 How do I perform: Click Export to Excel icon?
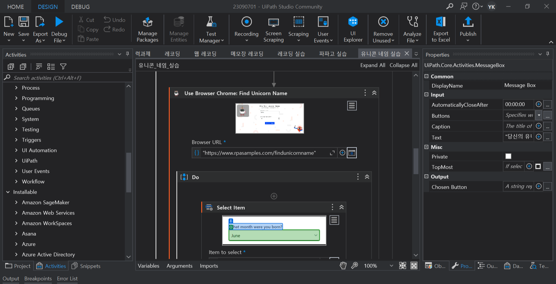pyautogui.click(x=440, y=22)
